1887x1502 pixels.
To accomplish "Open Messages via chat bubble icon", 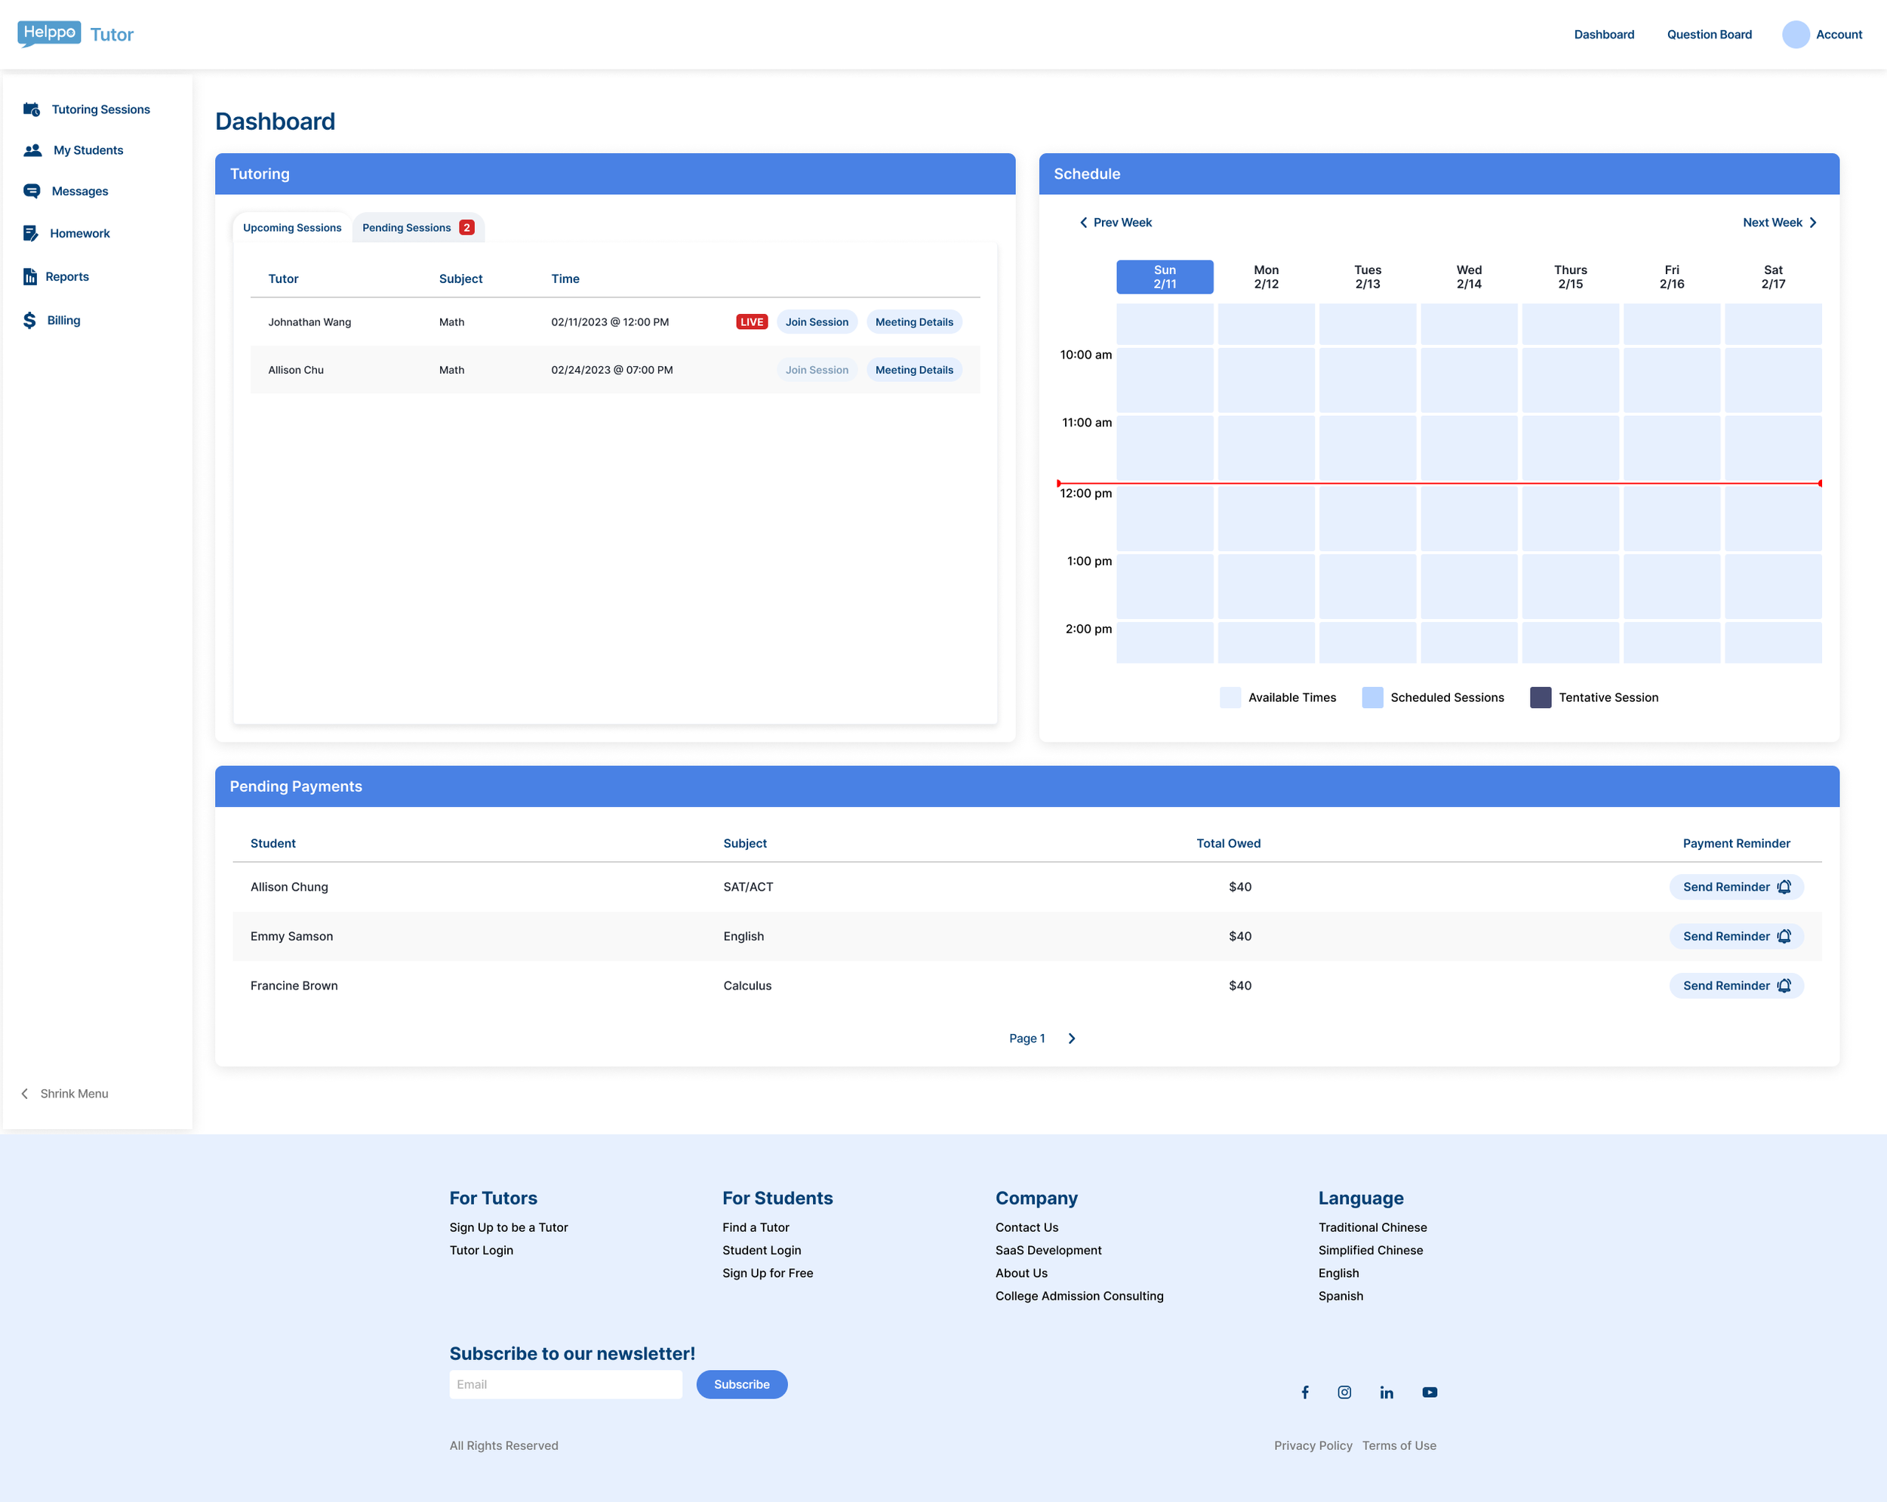I will [x=32, y=191].
